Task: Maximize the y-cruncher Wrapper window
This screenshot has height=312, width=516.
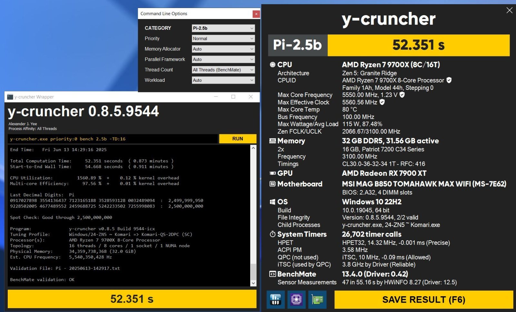Action: pyautogui.click(x=233, y=97)
